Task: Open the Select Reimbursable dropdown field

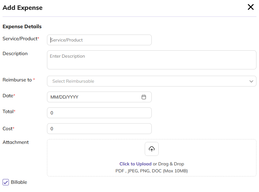Action: tap(146, 81)
